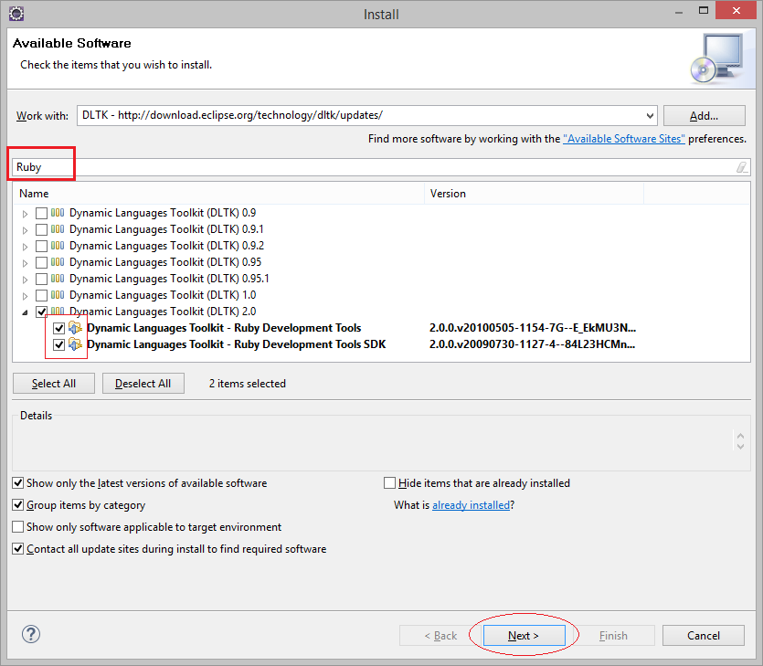This screenshot has width=763, height=666.
Task: Click version 2.0.0.v20100505-1154 cell
Action: [x=533, y=328]
